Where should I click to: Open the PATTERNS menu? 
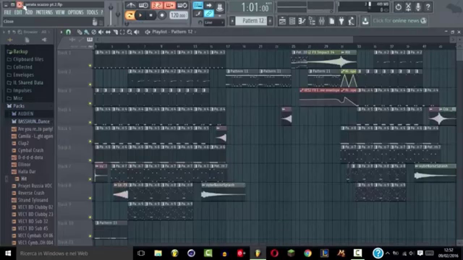pos(44,12)
